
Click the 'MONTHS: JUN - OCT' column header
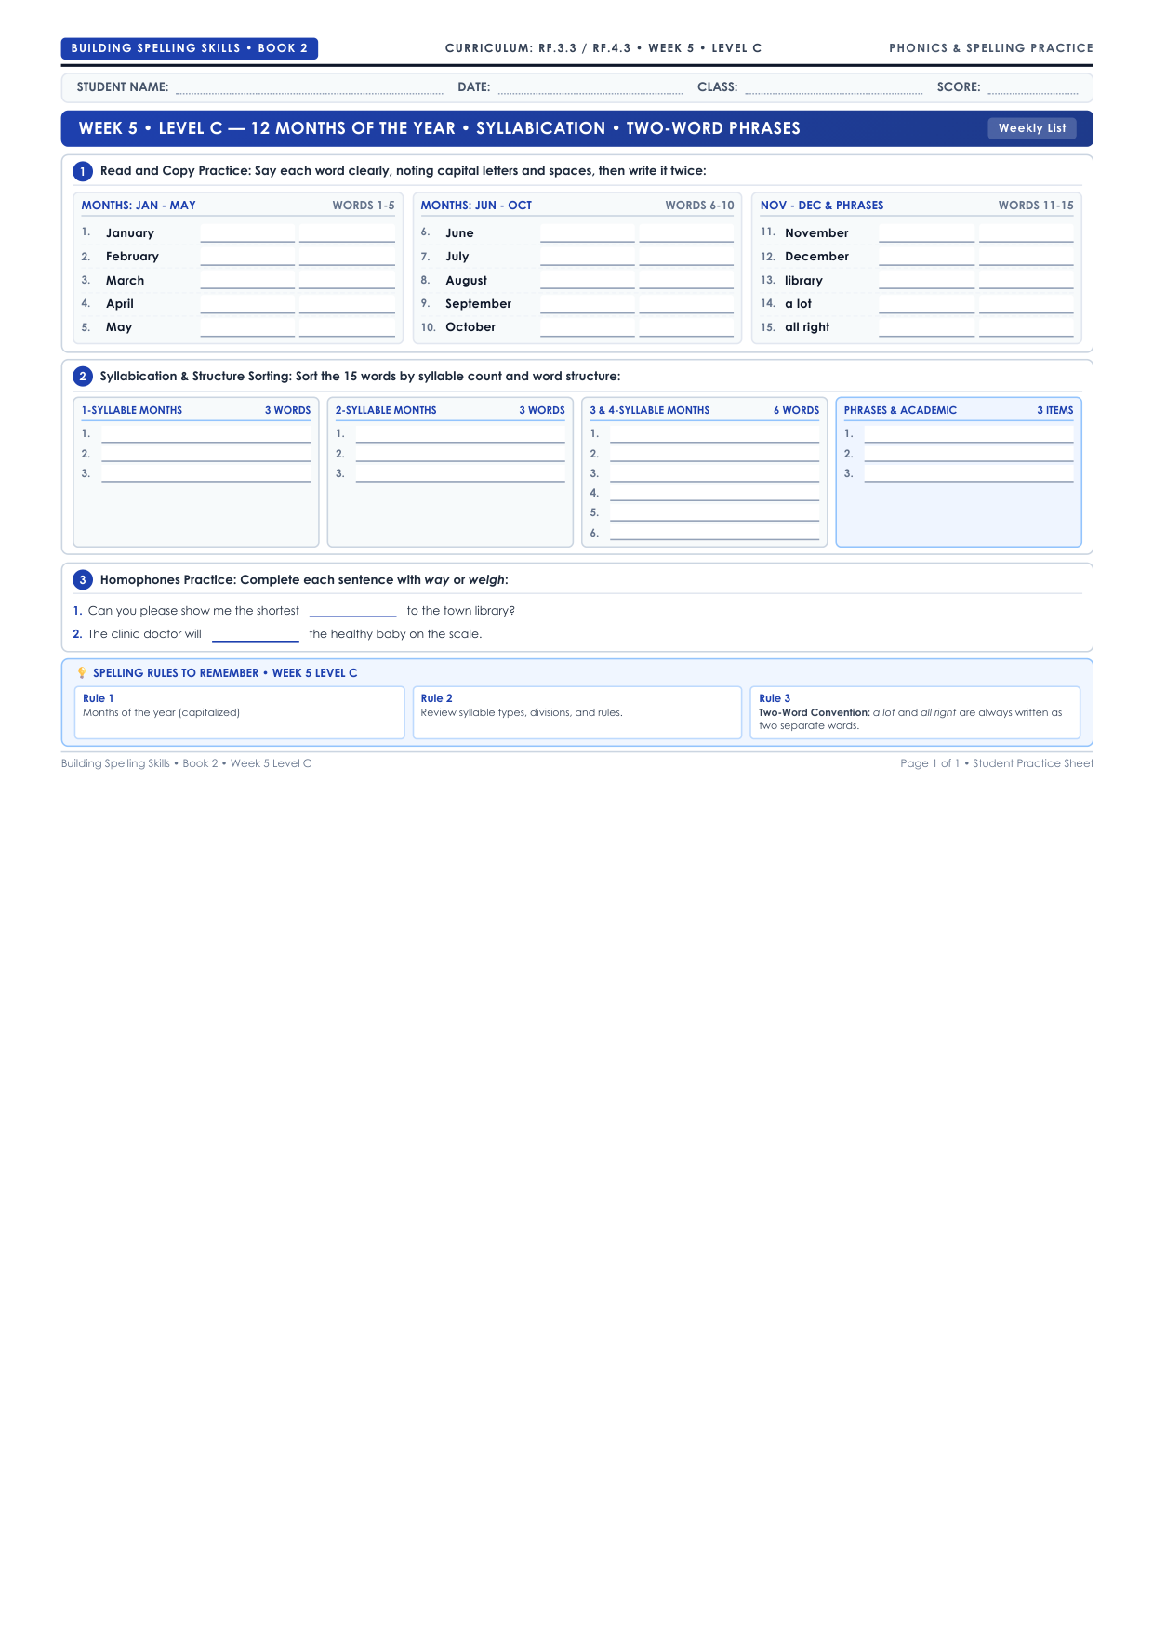pyautogui.click(x=476, y=206)
